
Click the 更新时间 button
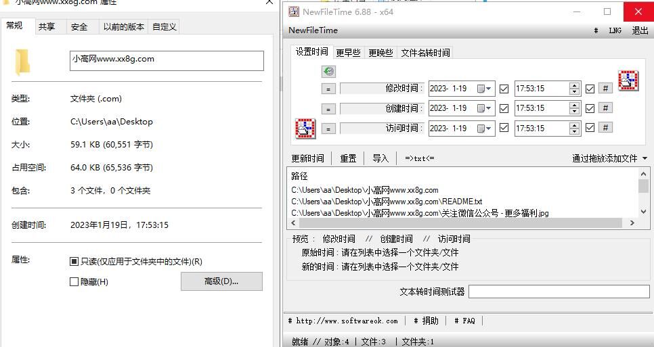pyautogui.click(x=307, y=158)
